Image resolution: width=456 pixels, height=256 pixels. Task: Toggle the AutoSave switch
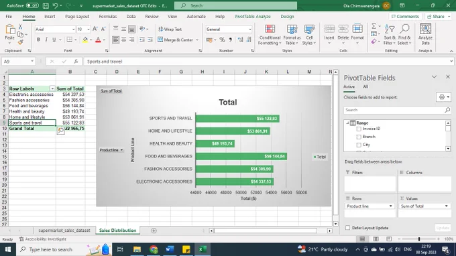coord(32,5)
